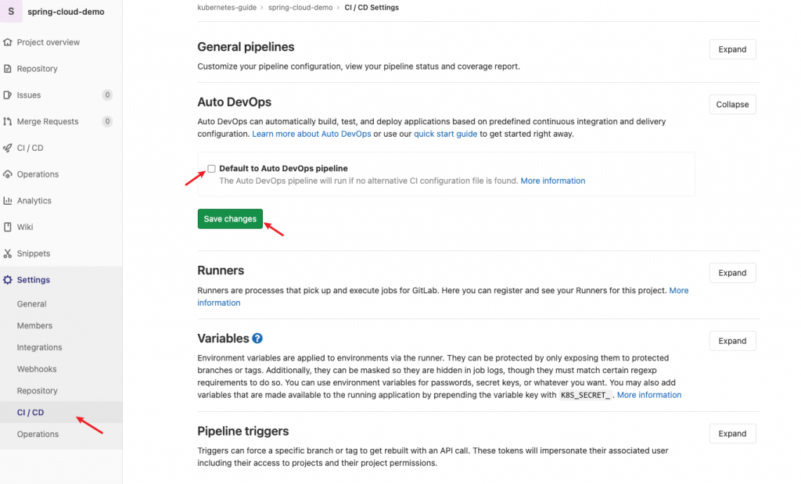Expand the Runners section

pyautogui.click(x=732, y=273)
